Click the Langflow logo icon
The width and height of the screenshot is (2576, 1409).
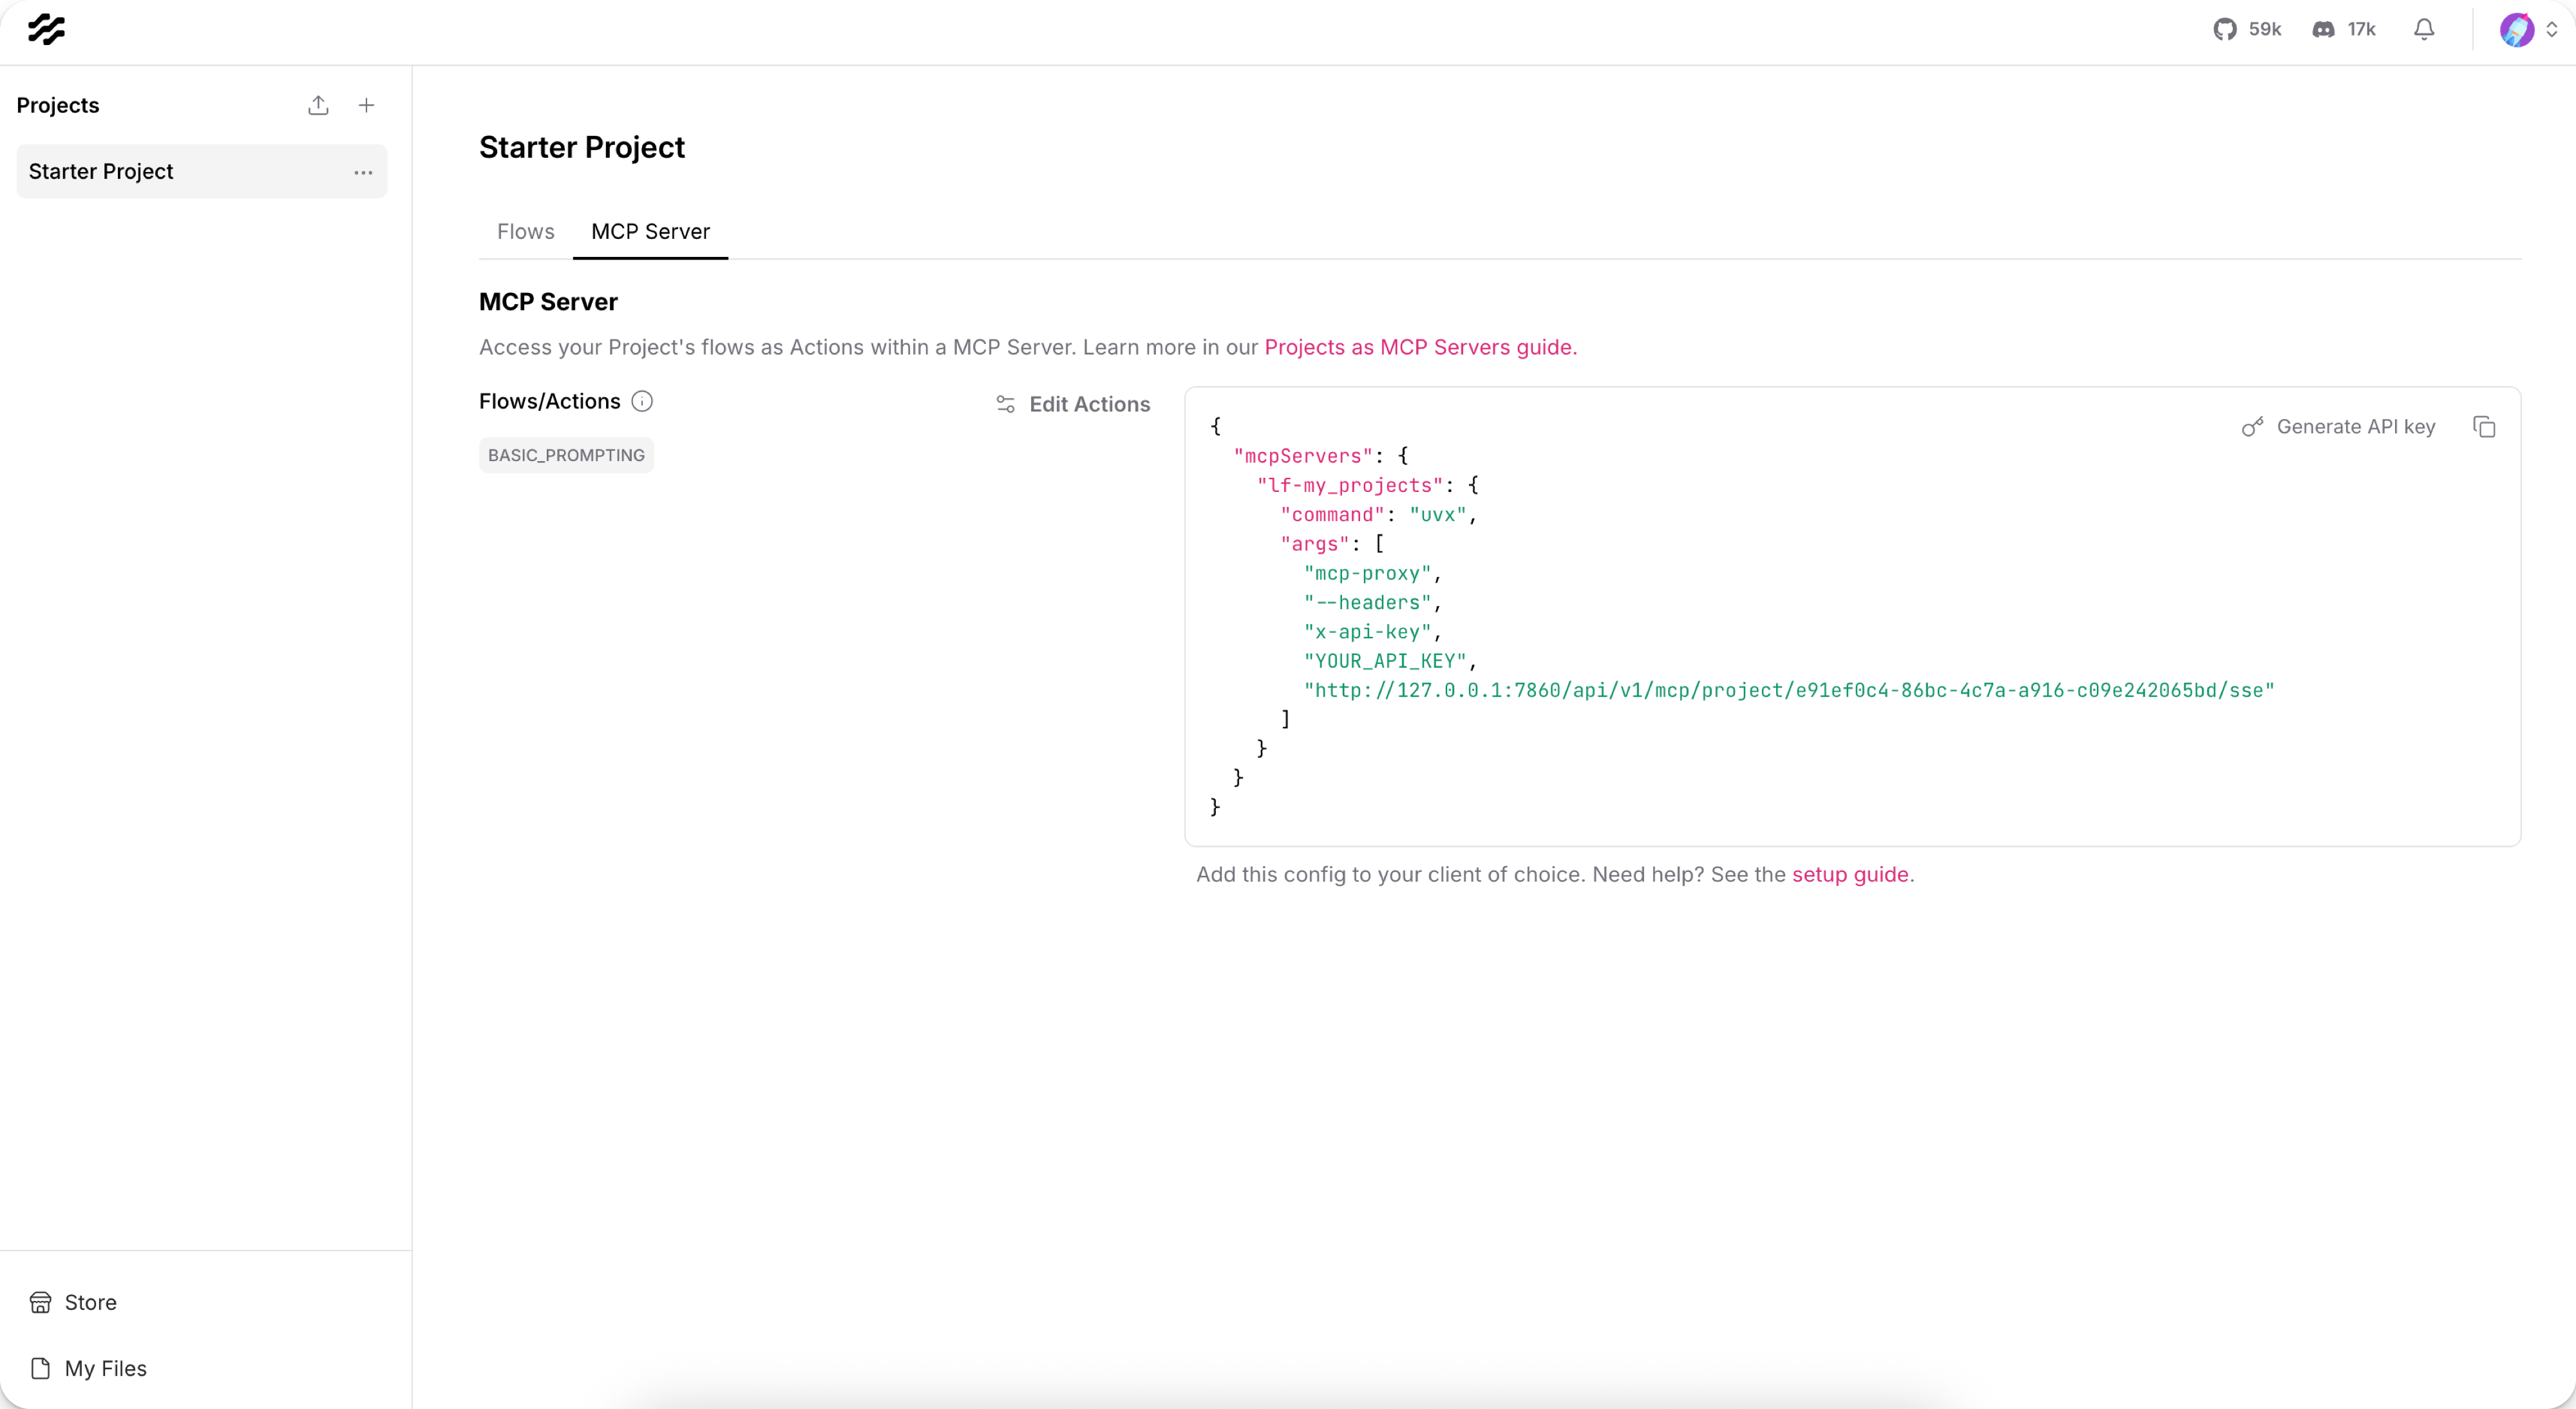point(46,30)
